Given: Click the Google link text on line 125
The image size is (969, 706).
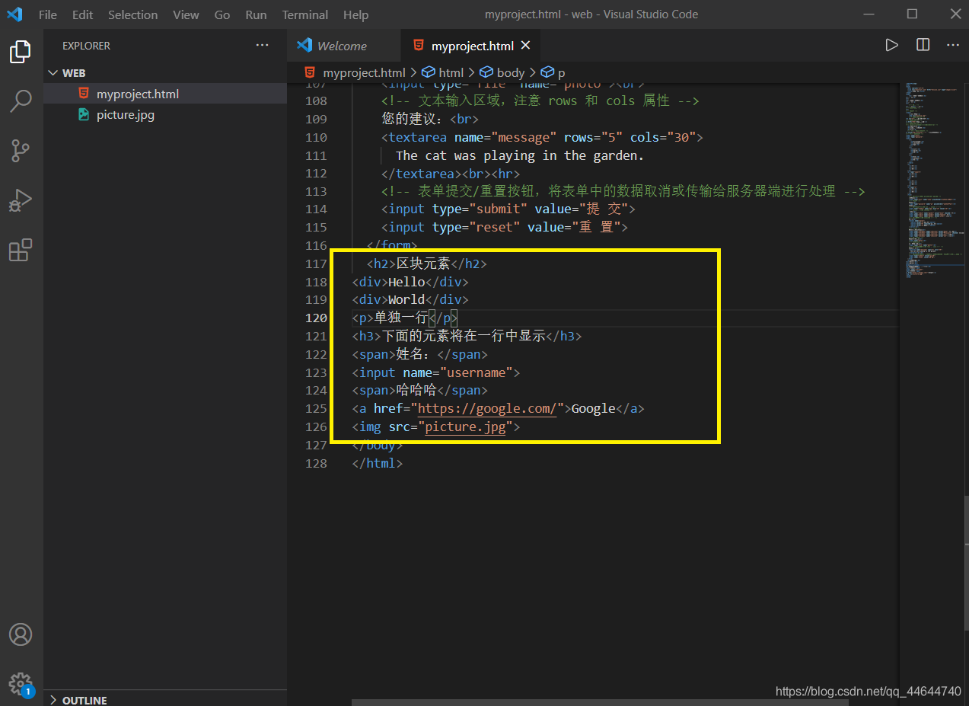Looking at the screenshot, I should (593, 409).
